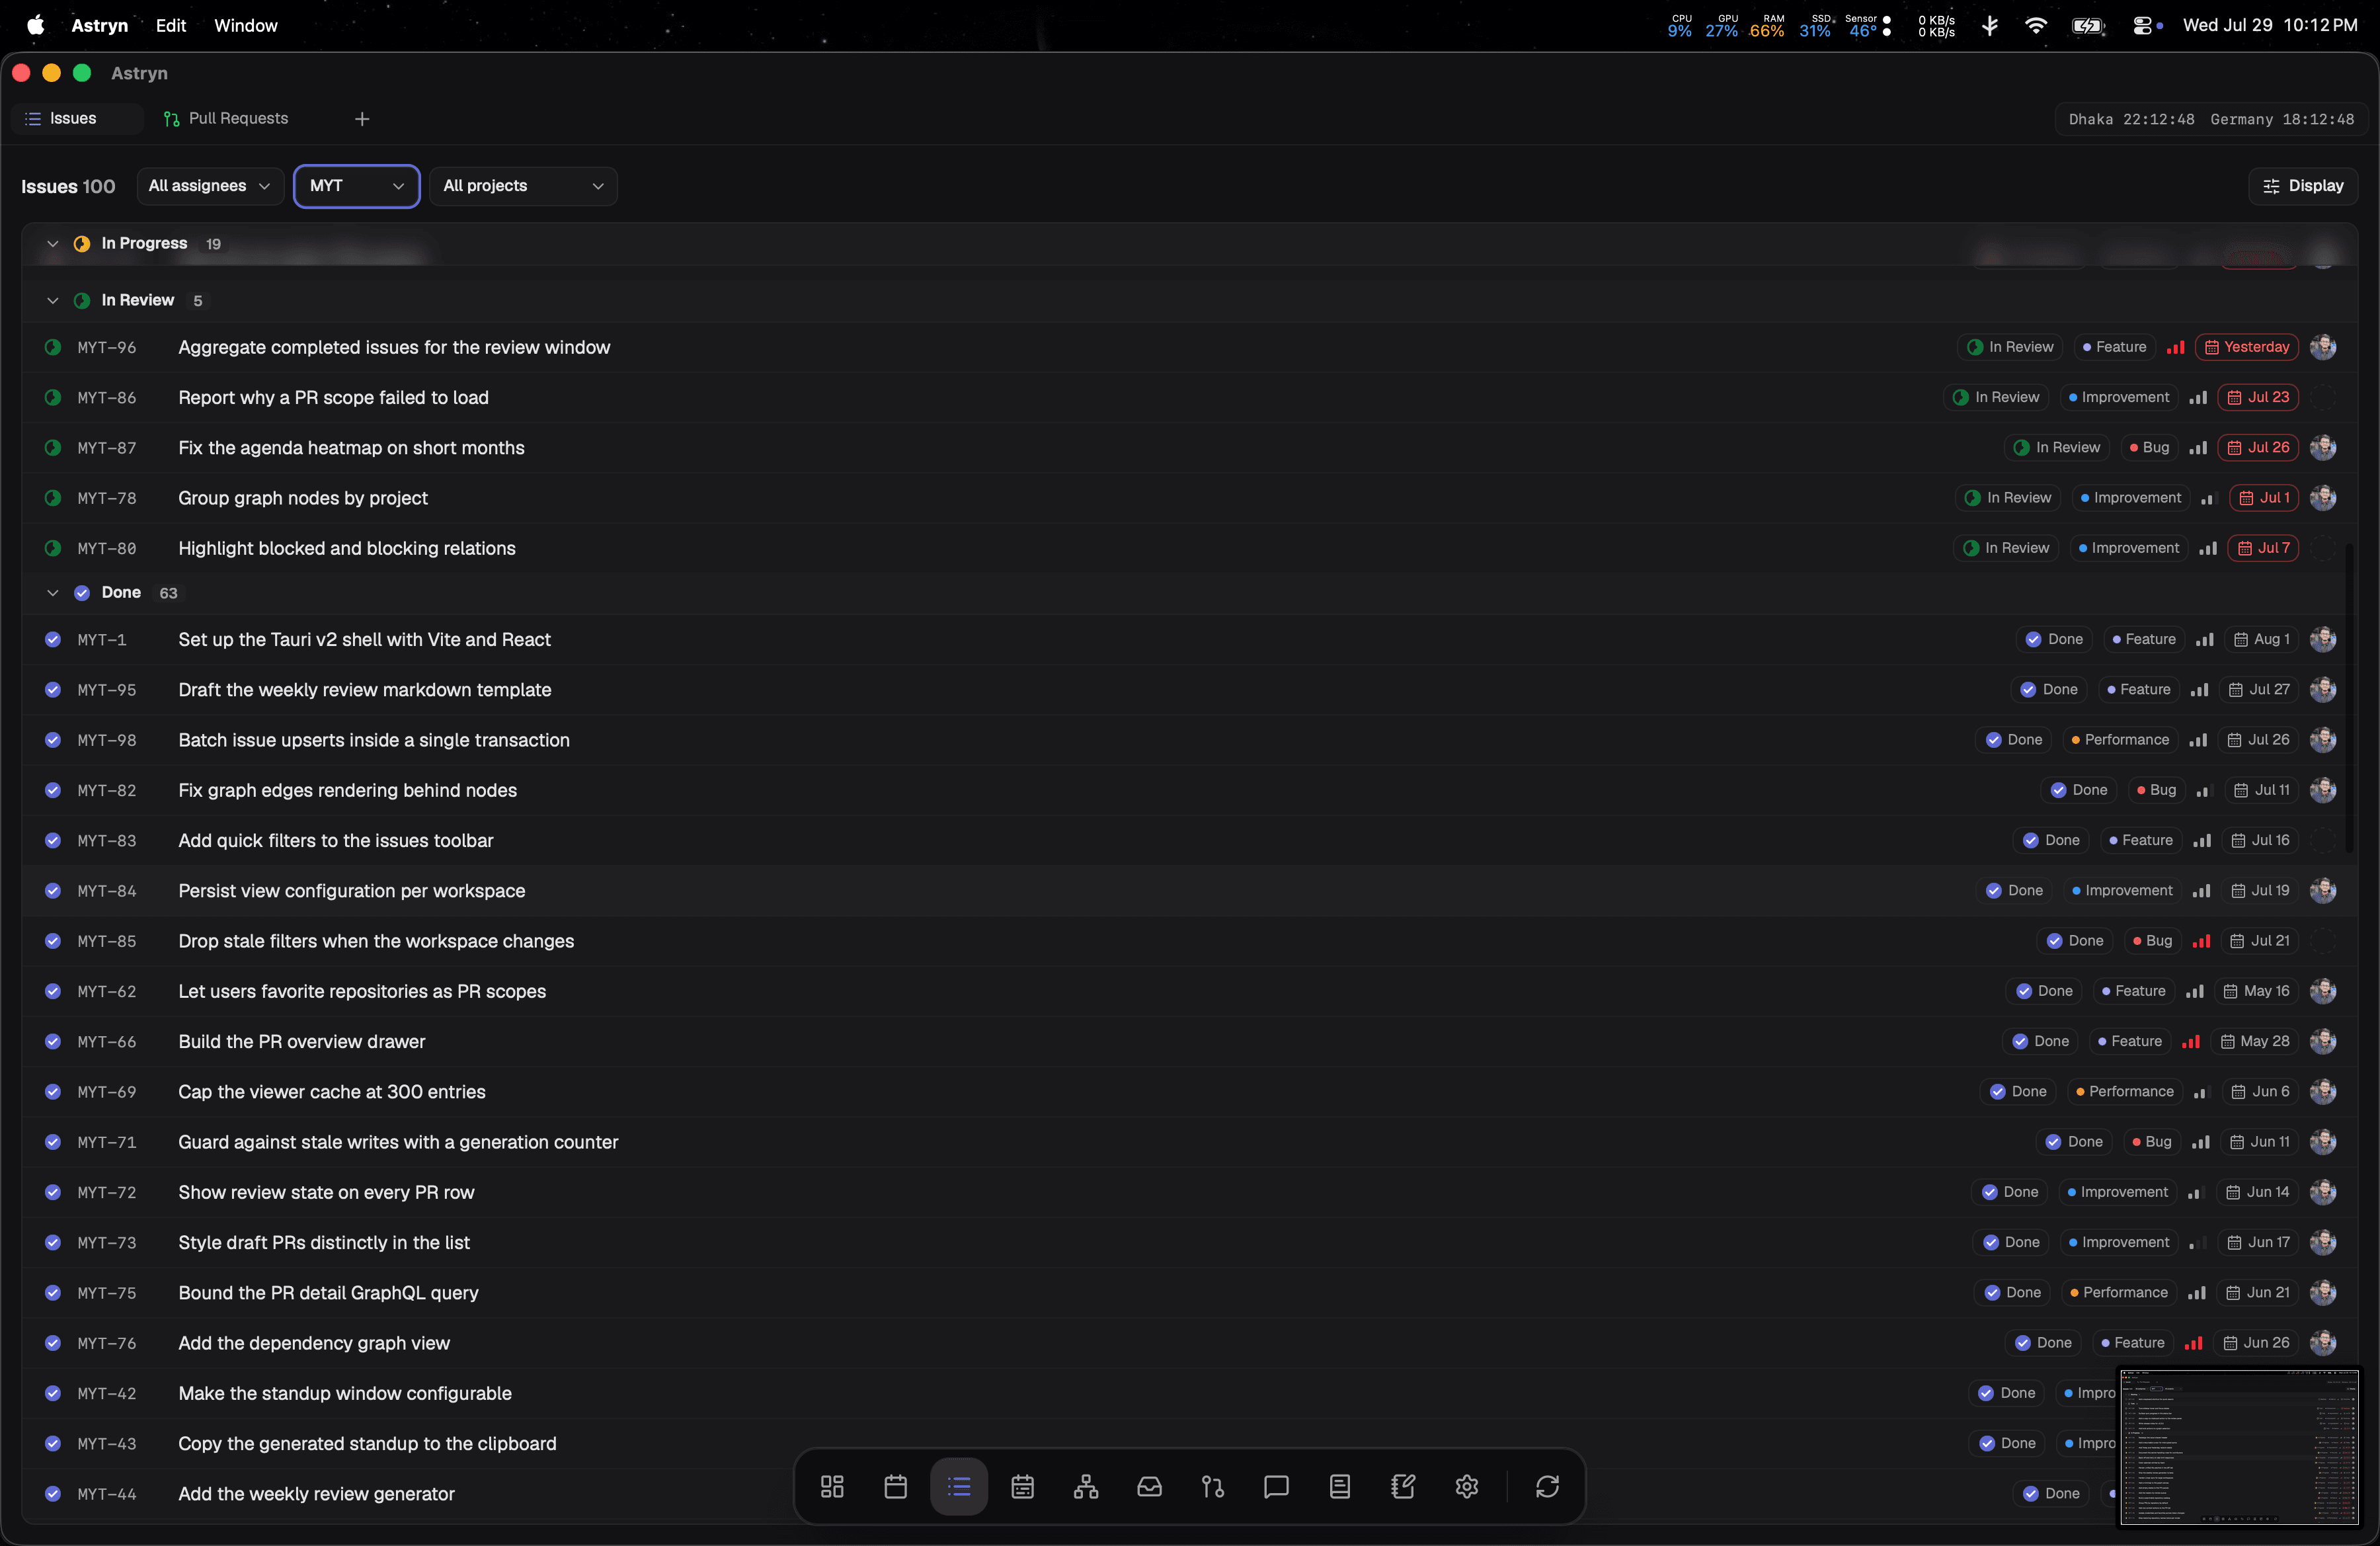
Task: Click the Wi-Fi icon in the menu bar
Action: pyautogui.click(x=2035, y=26)
